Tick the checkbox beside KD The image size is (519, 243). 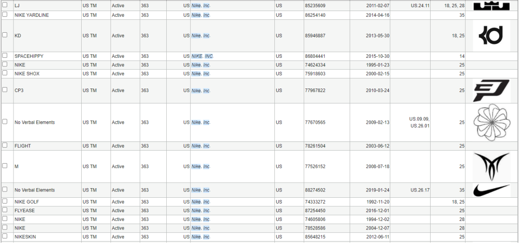(5, 35)
